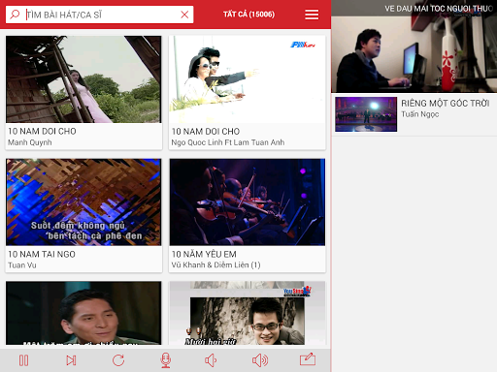Click text Vũ Khanh & Diễm Liên (1)

pyautogui.click(x=215, y=264)
